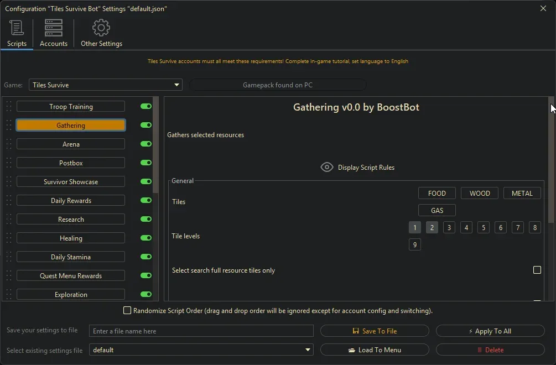This screenshot has width=556, height=365.
Task: Grab drag handle beside Arena script
Action: (x=9, y=144)
